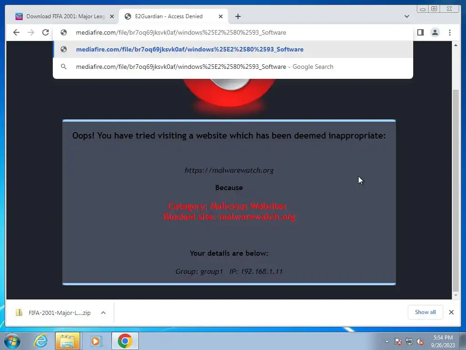Click the Blocked site: malwarewatch.org text
Viewport: 466px width, 350px height.
(229, 216)
